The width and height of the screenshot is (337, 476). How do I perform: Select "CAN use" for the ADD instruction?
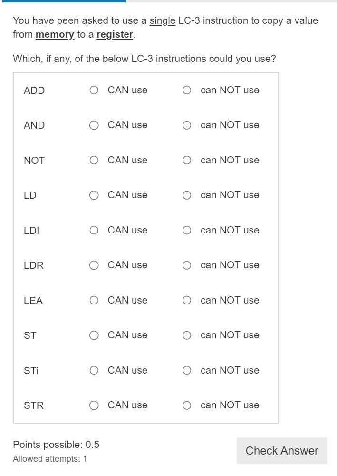click(x=94, y=90)
